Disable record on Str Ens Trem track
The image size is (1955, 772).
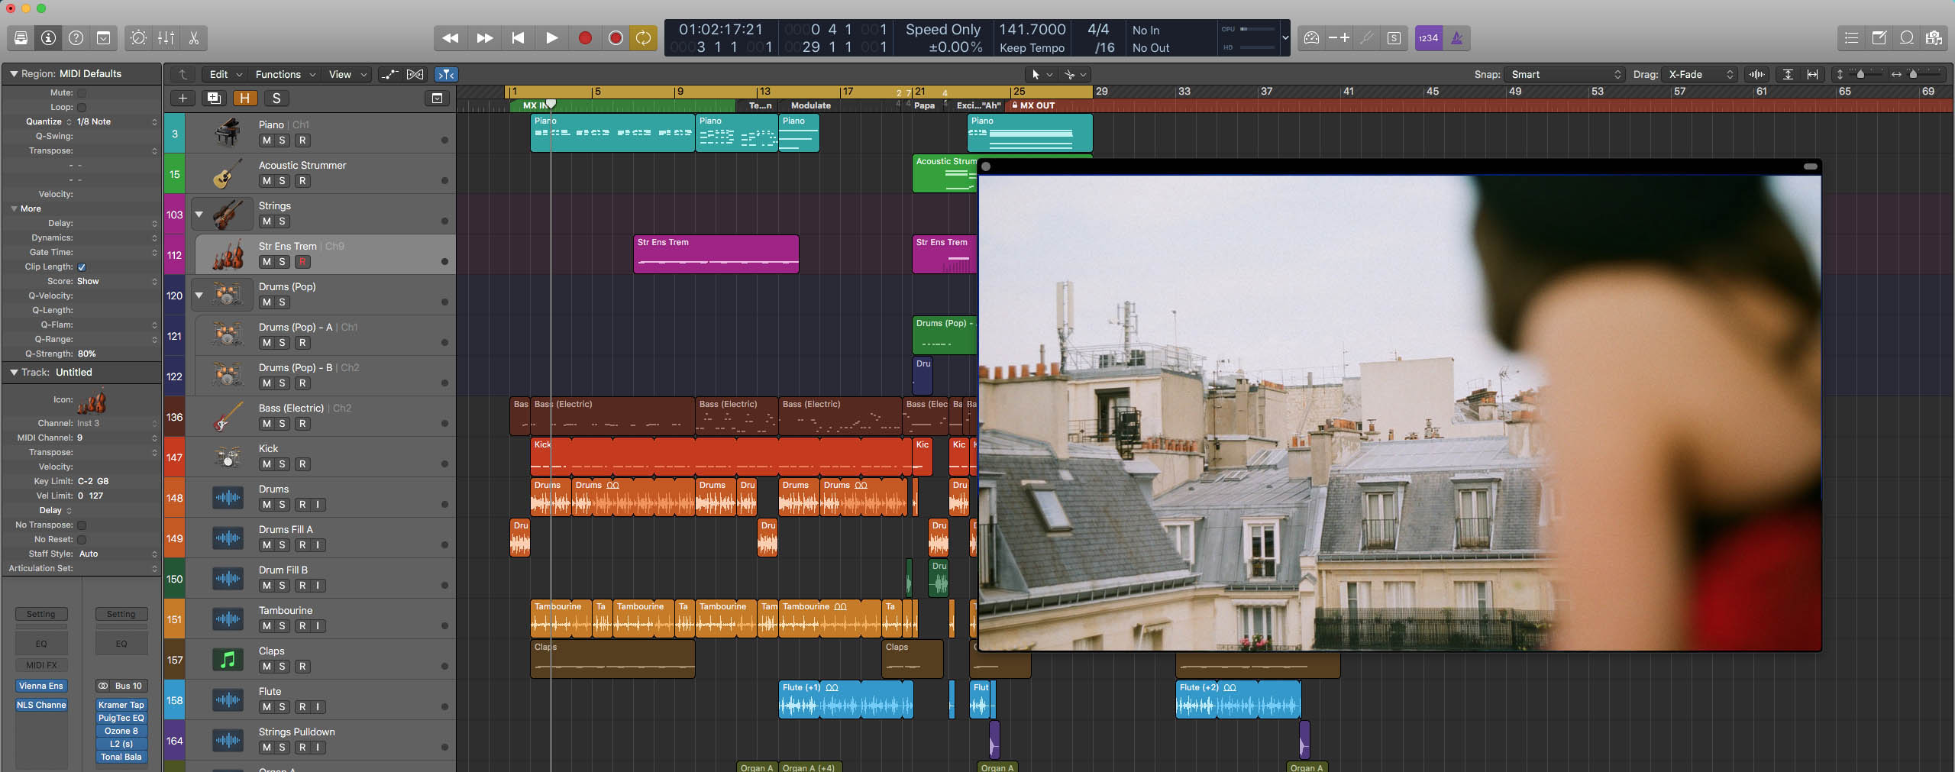(302, 262)
